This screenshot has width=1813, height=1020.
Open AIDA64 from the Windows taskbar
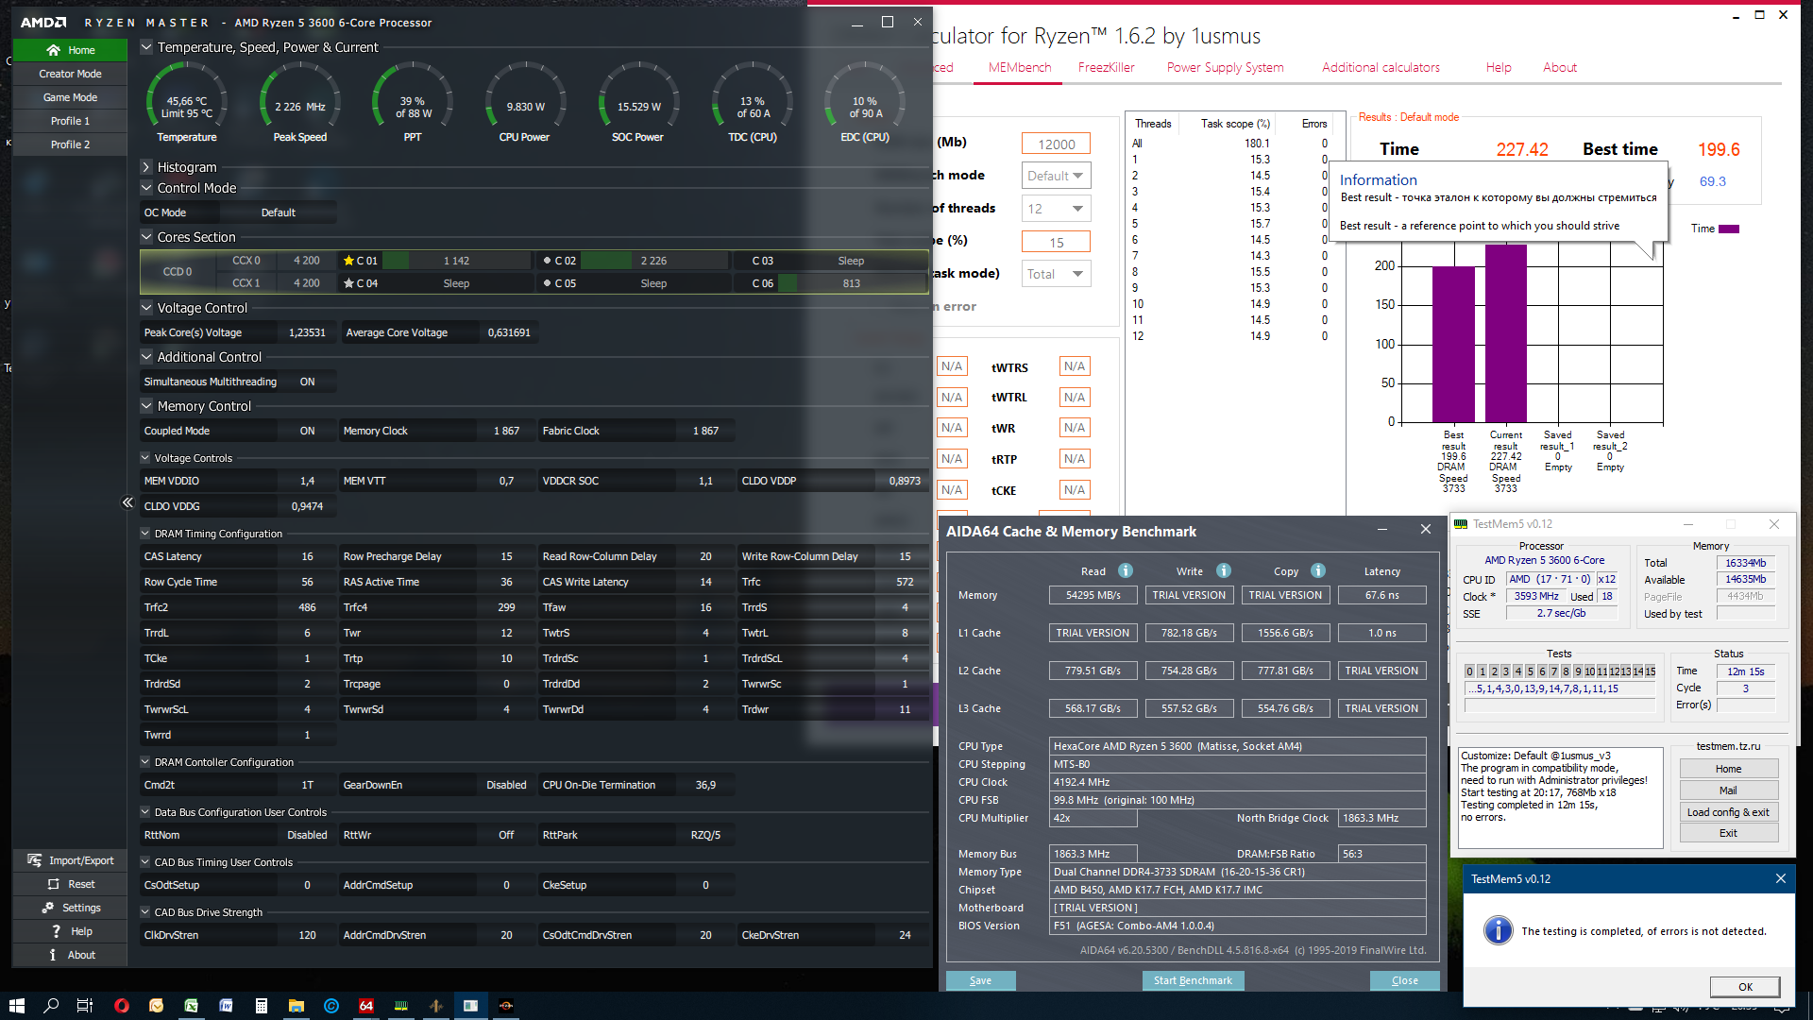365,1006
